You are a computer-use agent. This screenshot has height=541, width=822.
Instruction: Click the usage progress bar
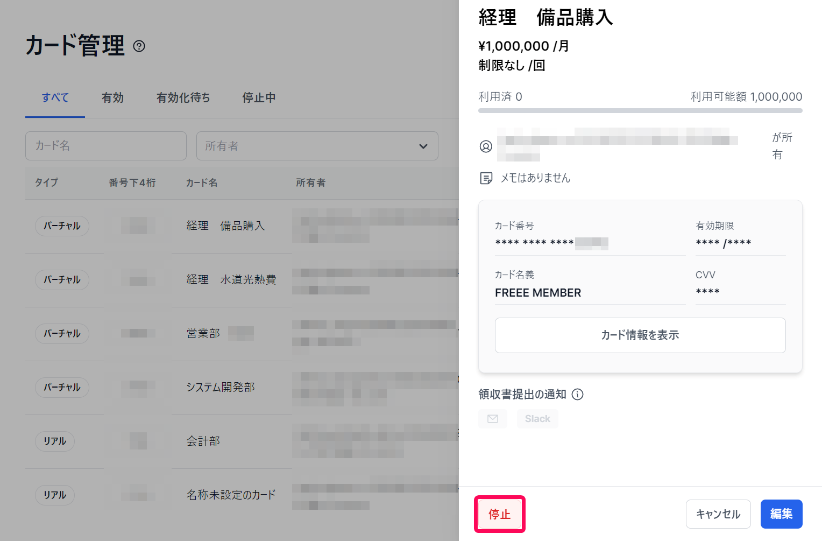[640, 110]
